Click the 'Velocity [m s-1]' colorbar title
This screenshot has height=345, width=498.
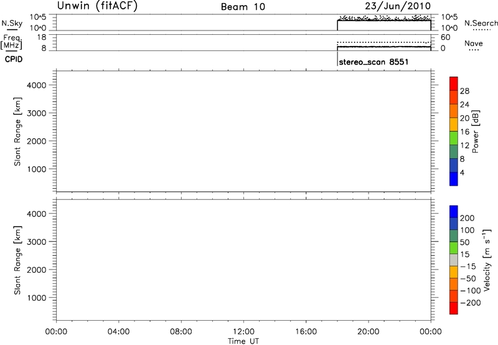point(486,260)
